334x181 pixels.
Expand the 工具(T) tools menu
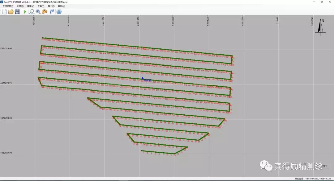coord(41,6)
